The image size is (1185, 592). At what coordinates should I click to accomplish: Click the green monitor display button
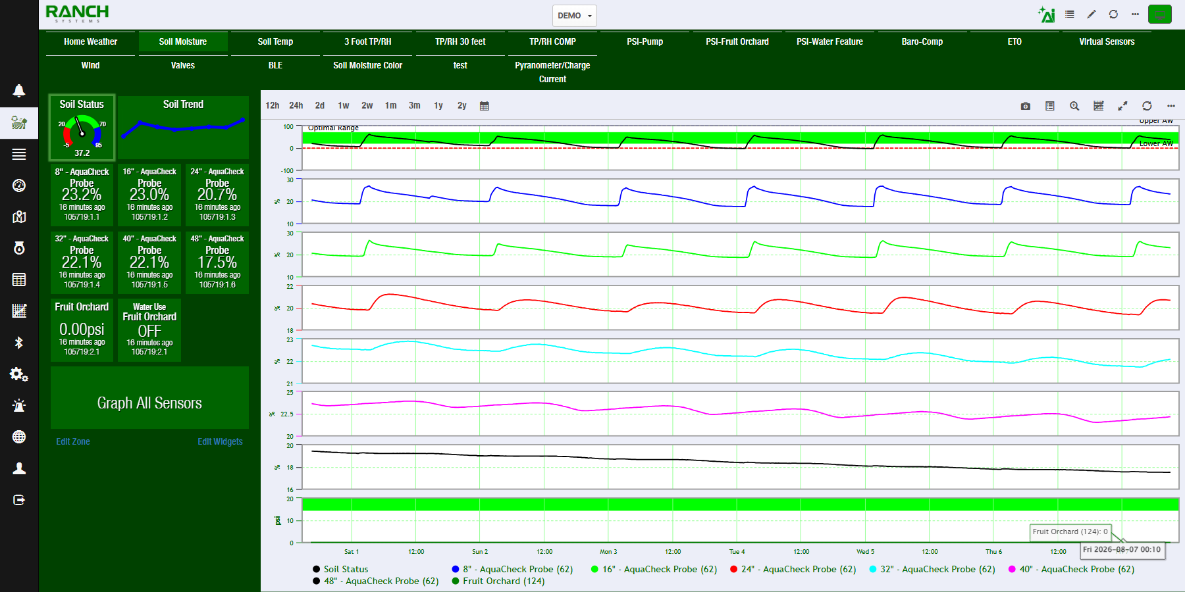click(x=1160, y=14)
